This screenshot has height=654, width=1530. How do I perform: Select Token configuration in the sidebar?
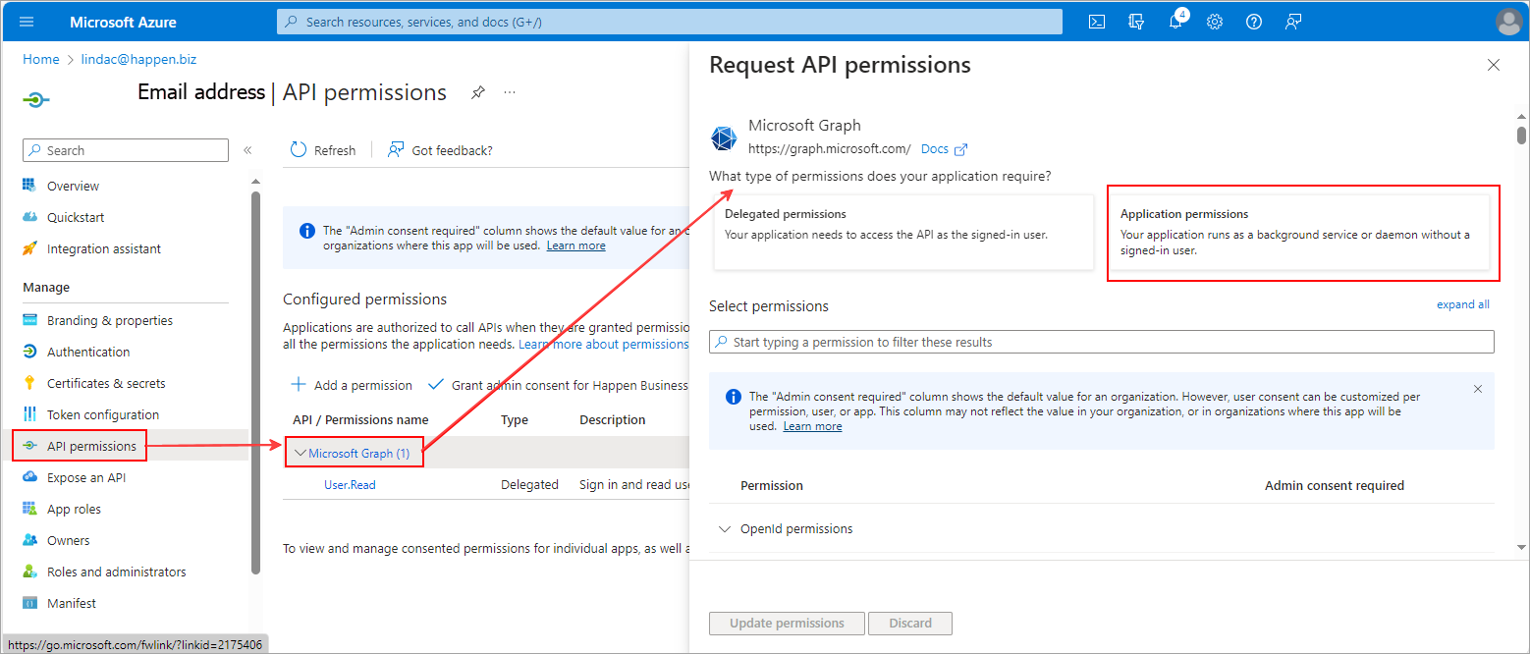[106, 413]
